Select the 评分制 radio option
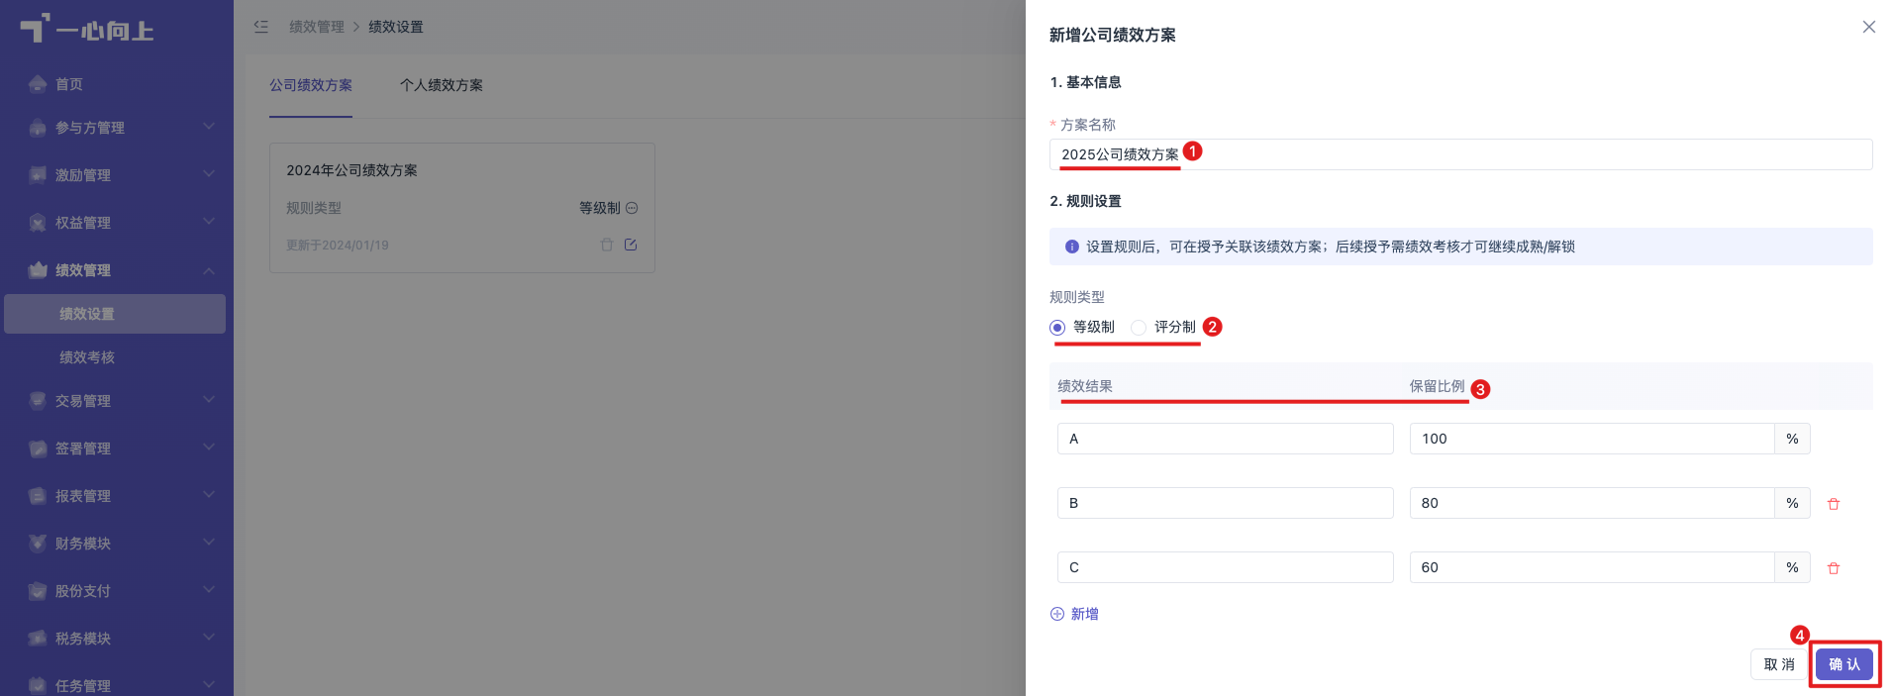Viewport: 1893px width, 696px height. click(1139, 328)
